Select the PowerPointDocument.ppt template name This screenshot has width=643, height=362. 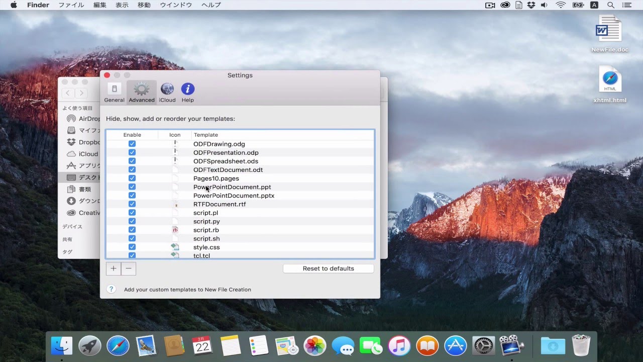(232, 187)
